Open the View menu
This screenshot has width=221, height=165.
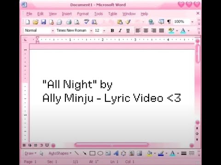point(52,14)
